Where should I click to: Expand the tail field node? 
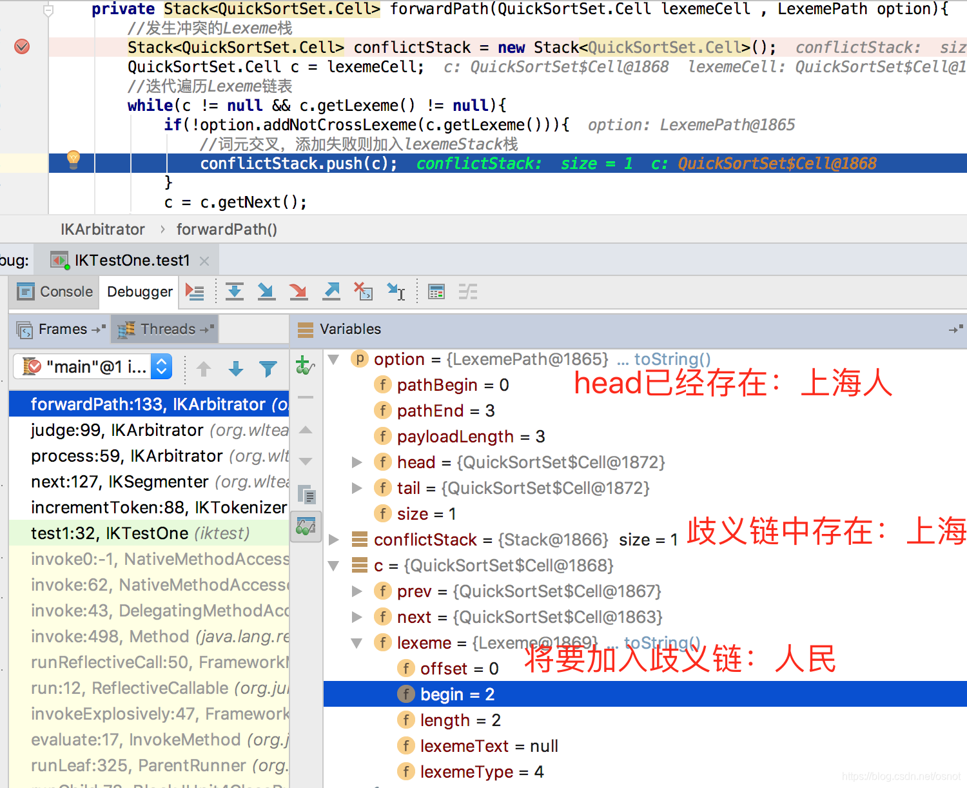point(357,488)
